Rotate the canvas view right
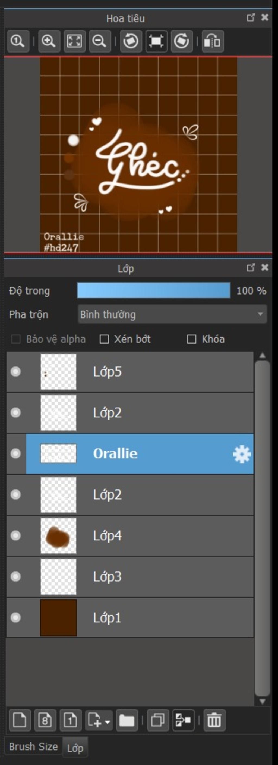Image resolution: width=278 pixels, height=765 pixels. point(181,41)
